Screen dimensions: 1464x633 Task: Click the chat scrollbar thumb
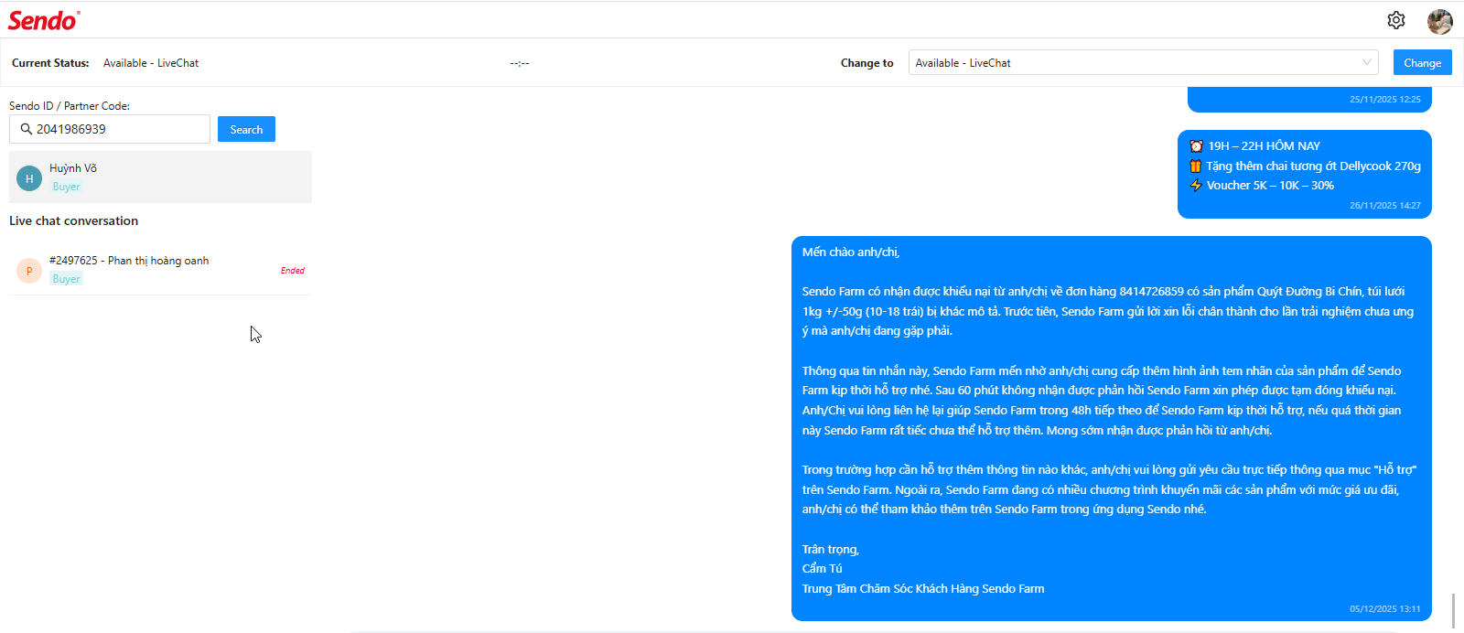coord(1453,610)
